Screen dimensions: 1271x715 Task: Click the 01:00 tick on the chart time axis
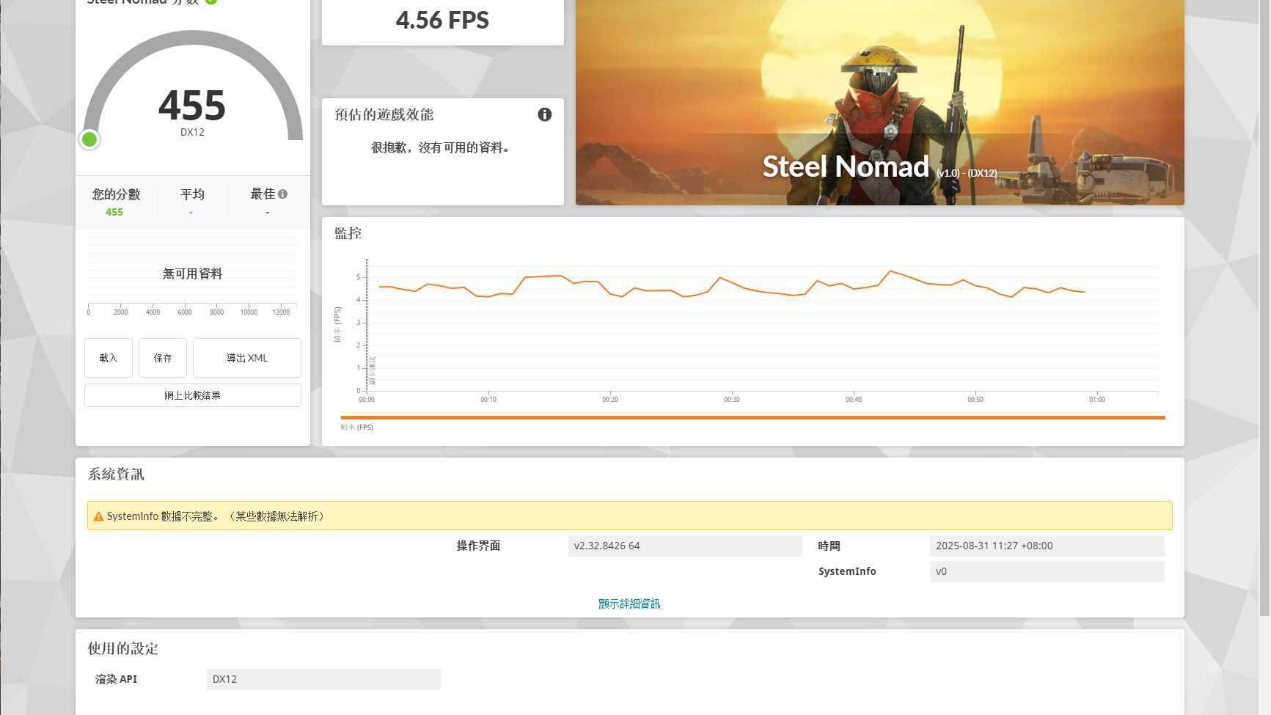point(1097,400)
